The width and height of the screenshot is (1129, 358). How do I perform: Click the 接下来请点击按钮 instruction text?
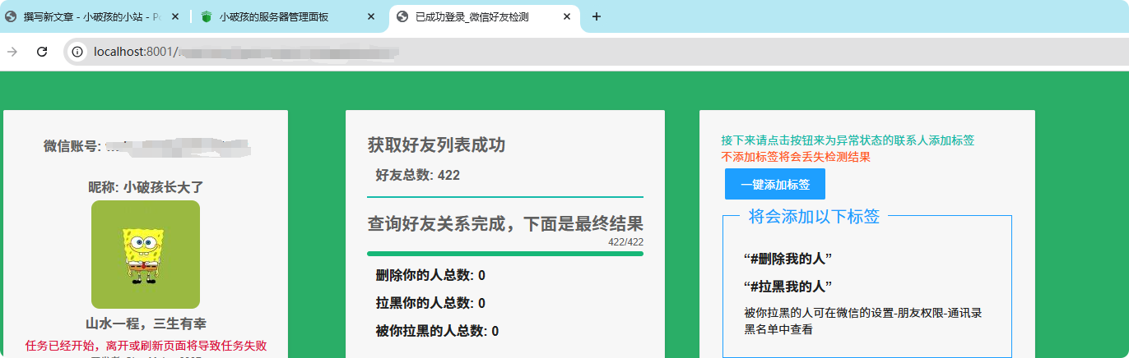pyautogui.click(x=848, y=140)
